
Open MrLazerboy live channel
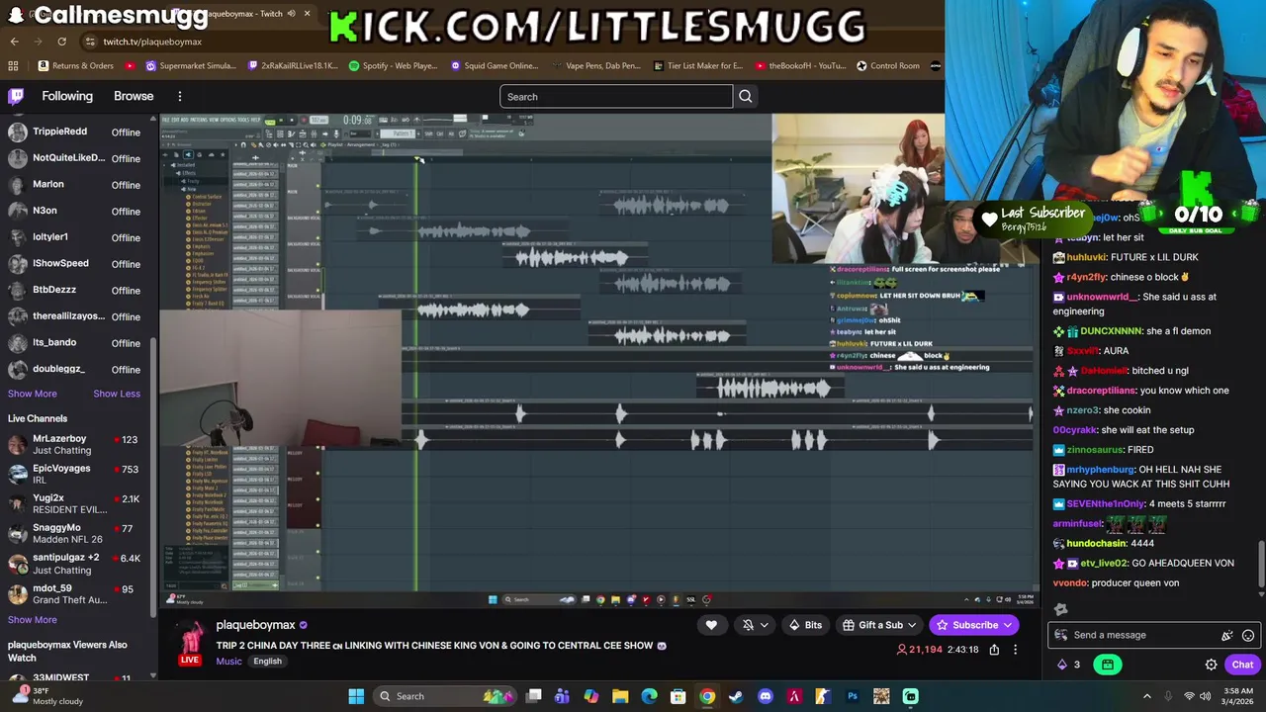[75, 444]
